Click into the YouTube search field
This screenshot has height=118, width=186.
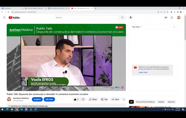coord(86,17)
